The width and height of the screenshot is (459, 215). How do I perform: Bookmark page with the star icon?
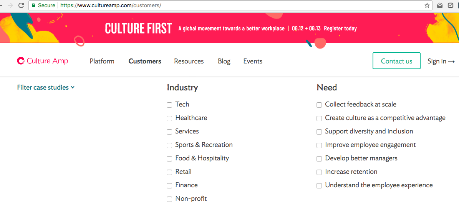427,5
